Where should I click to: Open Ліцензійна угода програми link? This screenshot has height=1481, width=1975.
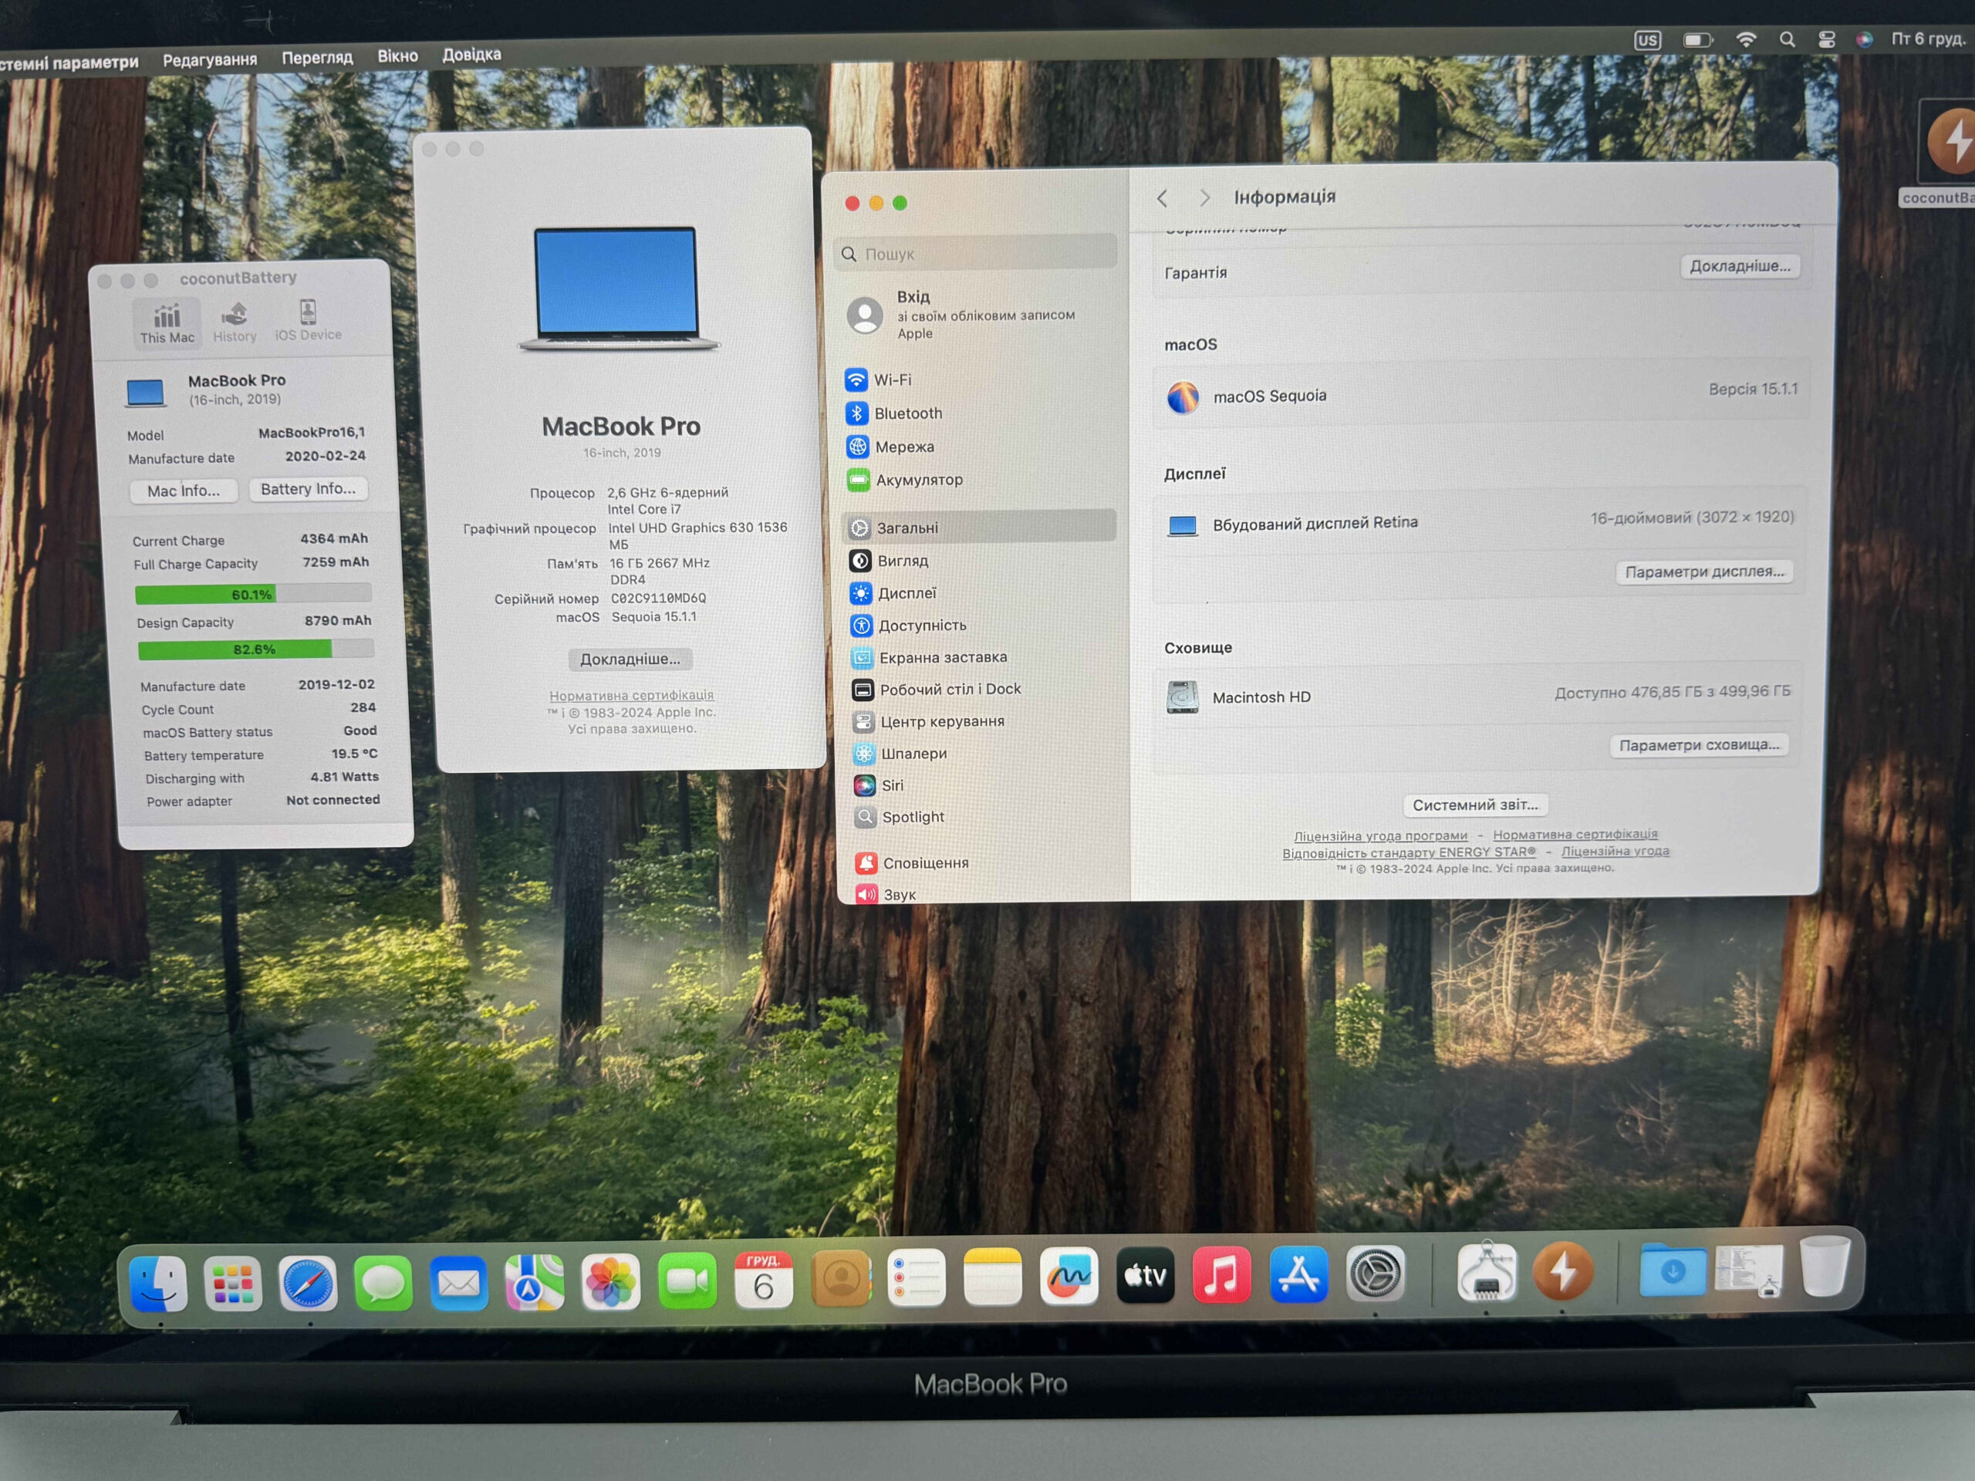click(x=1380, y=835)
